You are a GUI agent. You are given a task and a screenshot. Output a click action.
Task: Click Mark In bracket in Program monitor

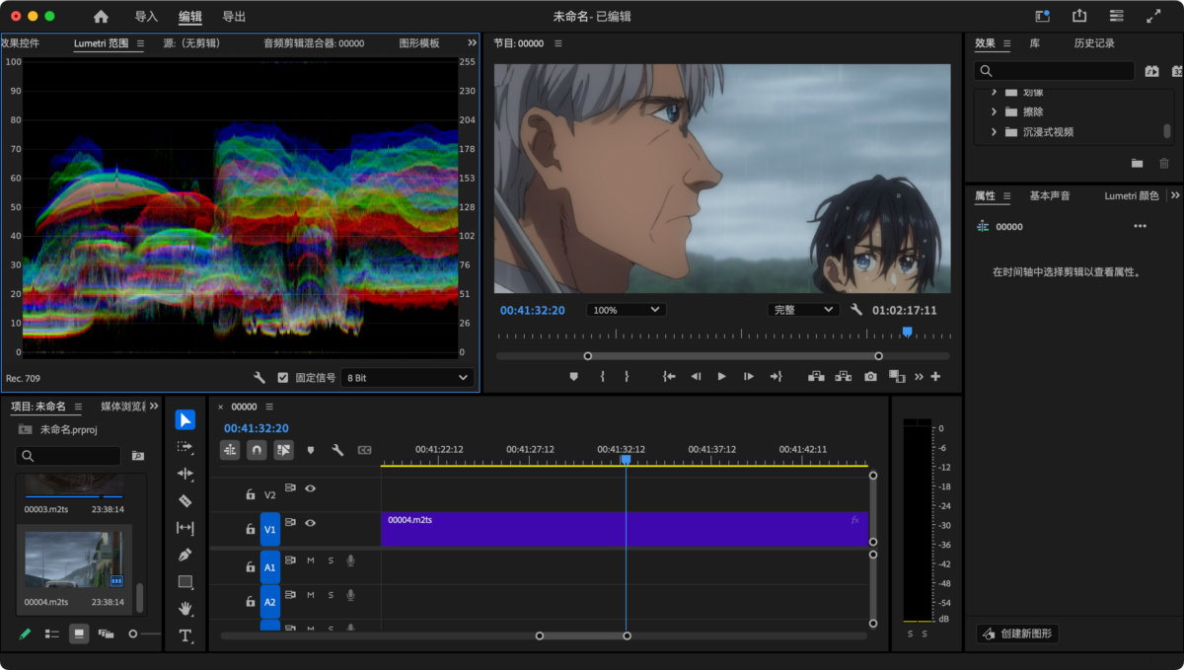[x=601, y=376]
